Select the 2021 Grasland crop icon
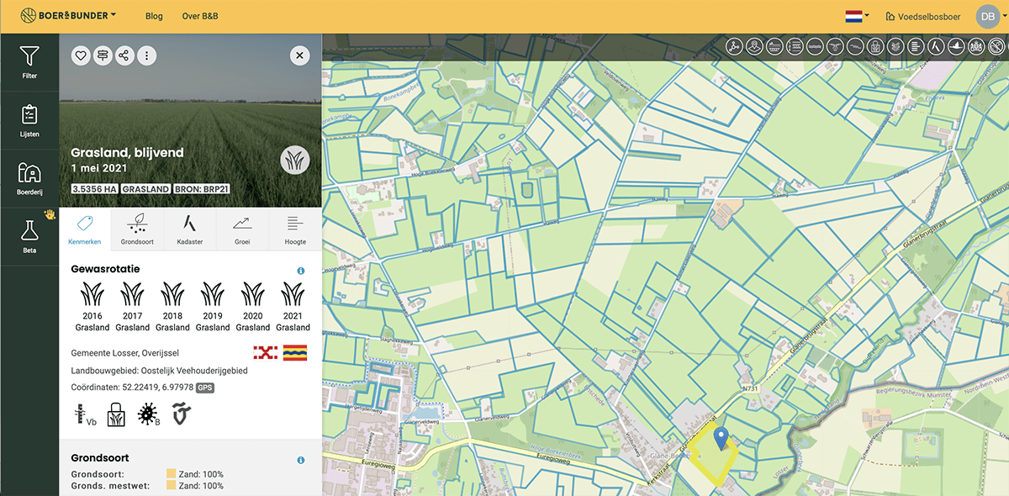 pos(293,293)
